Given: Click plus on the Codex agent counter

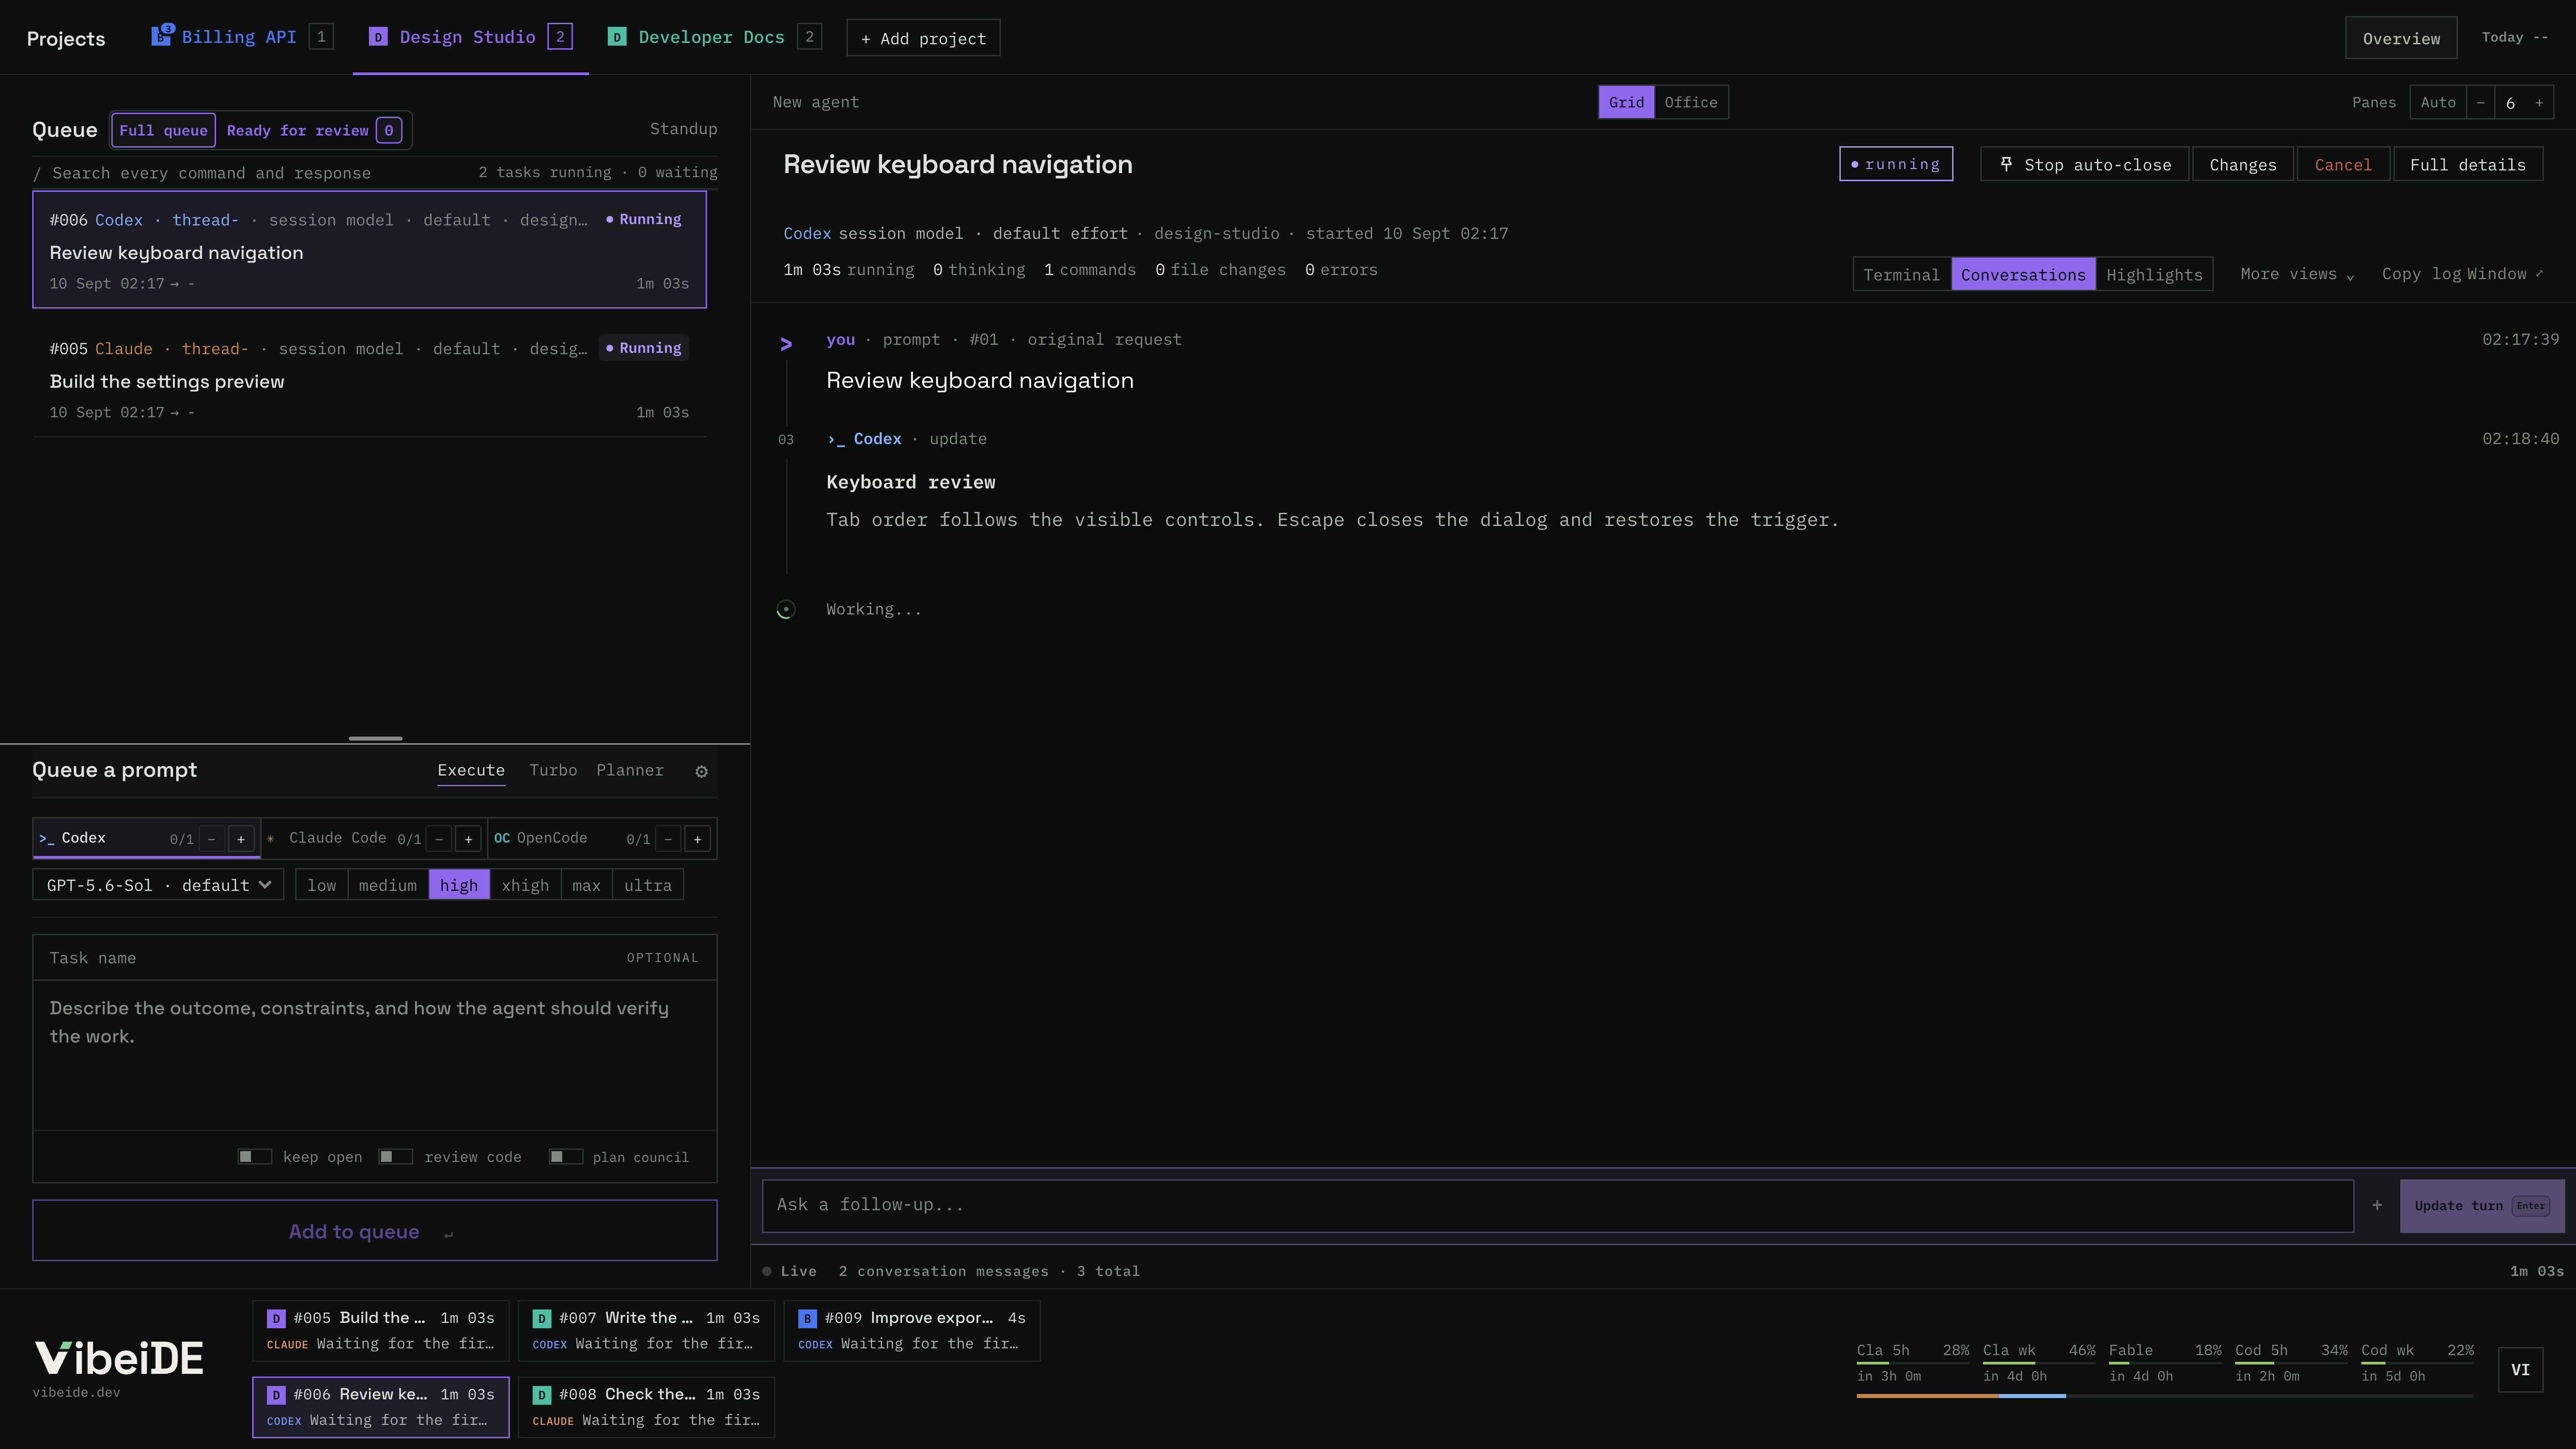Looking at the screenshot, I should pyautogui.click(x=240, y=839).
